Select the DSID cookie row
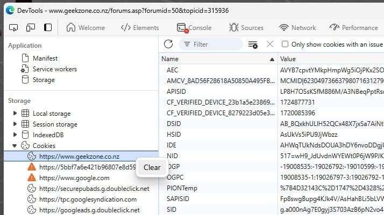Viewport: 384px width, 215px height. (x=272, y=124)
